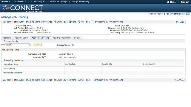Click the Go button
191x107 pixels.
[37, 45]
